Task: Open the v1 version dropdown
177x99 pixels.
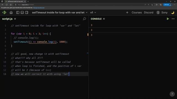Action: 93,12
